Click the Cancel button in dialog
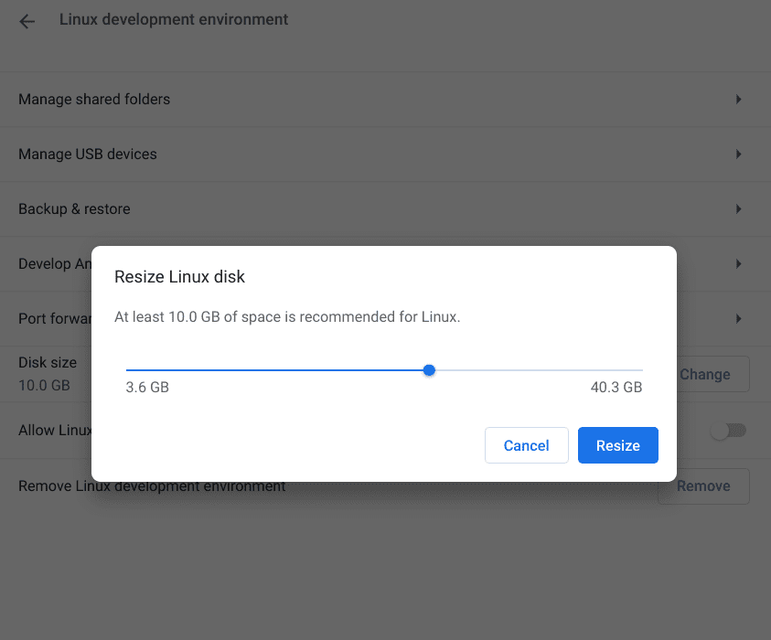This screenshot has width=771, height=640. point(527,445)
